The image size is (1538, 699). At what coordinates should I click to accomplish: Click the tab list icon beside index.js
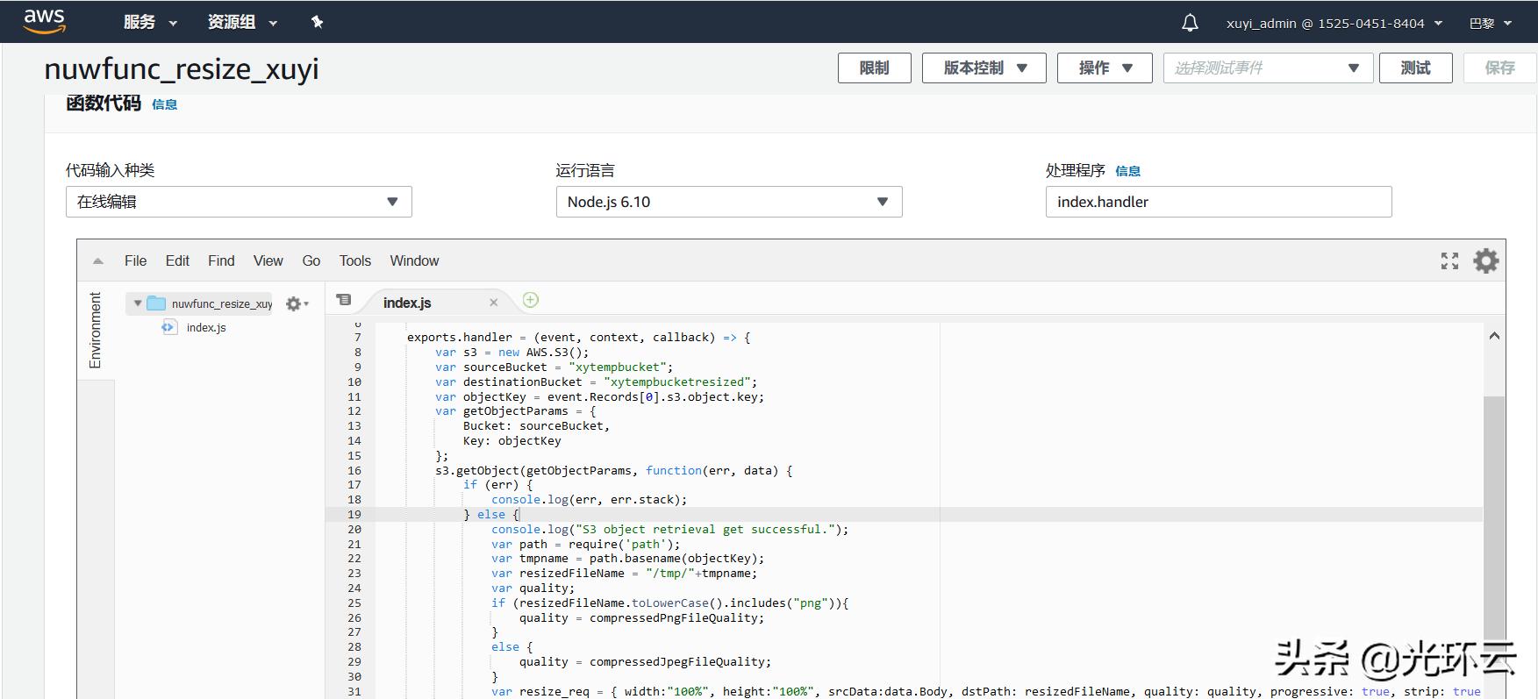click(344, 301)
